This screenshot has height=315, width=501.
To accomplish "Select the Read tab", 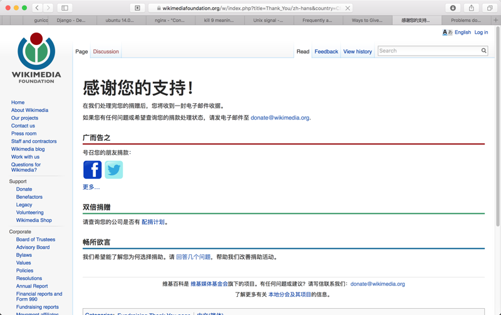I will pos(303,51).
